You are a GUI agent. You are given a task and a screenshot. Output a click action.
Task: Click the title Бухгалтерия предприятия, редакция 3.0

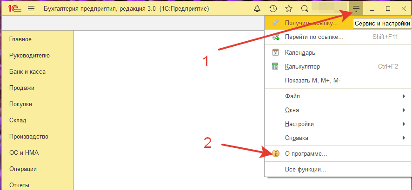[100, 9]
